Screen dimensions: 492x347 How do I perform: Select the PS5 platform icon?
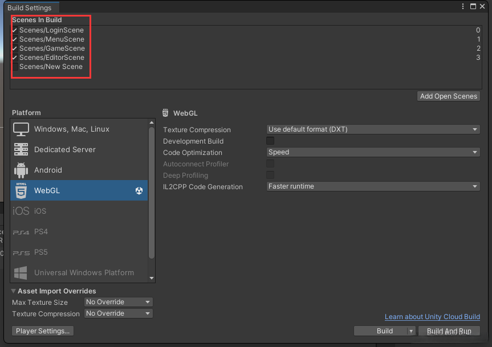point(21,252)
